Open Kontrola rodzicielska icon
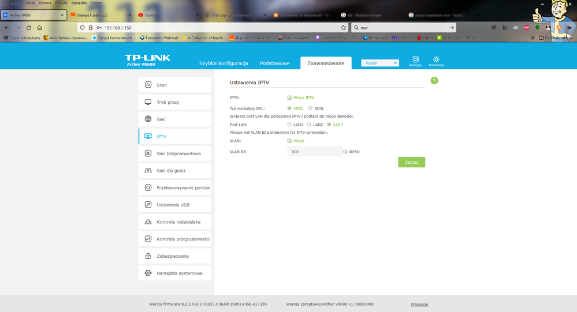 point(148,221)
